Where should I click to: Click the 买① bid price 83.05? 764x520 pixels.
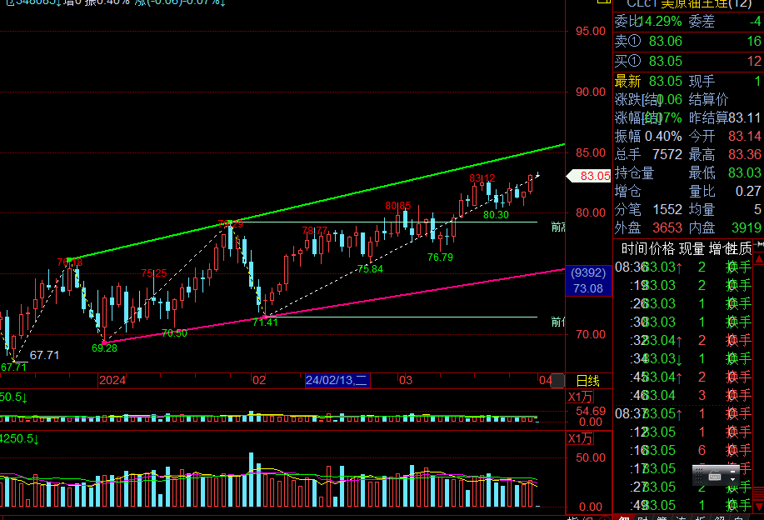coord(665,61)
